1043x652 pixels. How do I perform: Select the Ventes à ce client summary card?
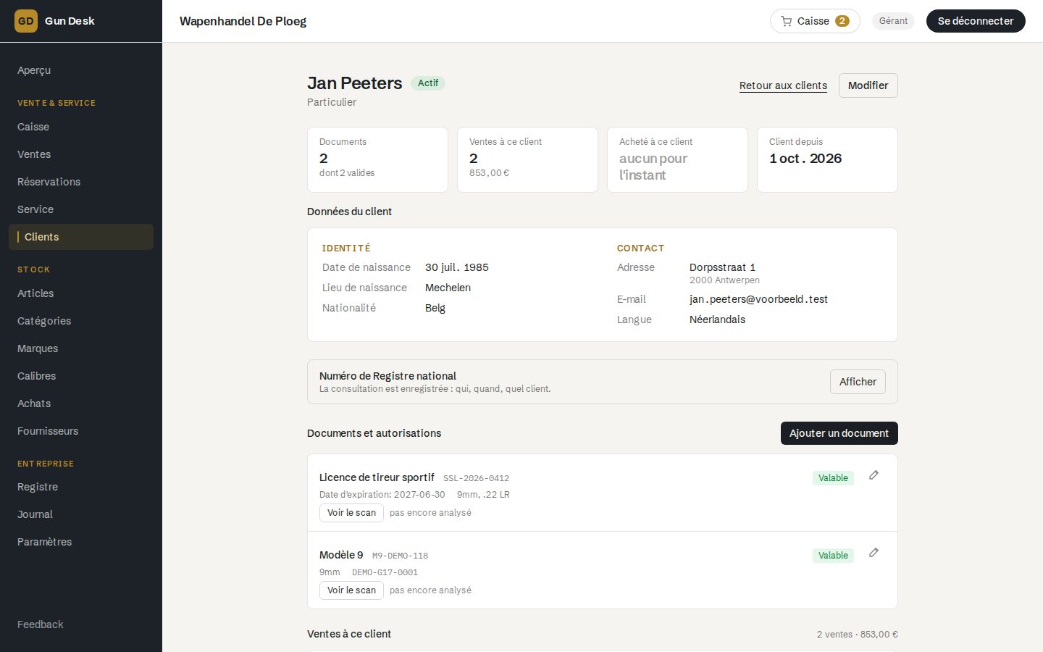(527, 159)
